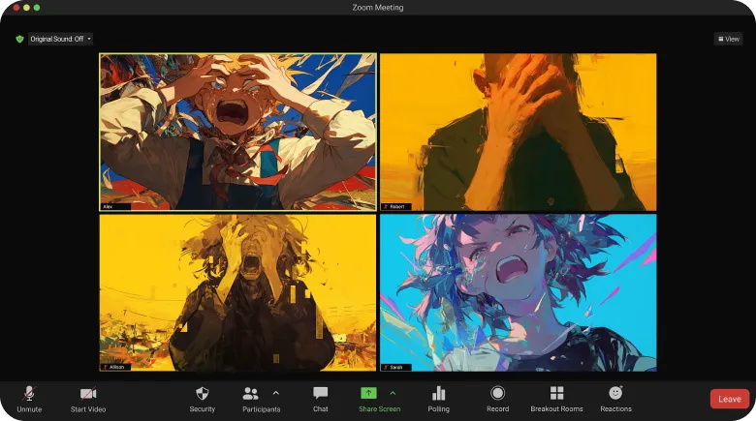Click on Allison's video tile
756x421 pixels.
point(237,292)
